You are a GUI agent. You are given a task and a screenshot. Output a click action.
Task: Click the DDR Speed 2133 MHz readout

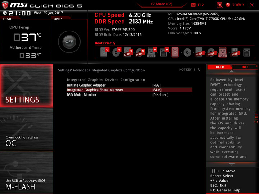(x=123, y=22)
